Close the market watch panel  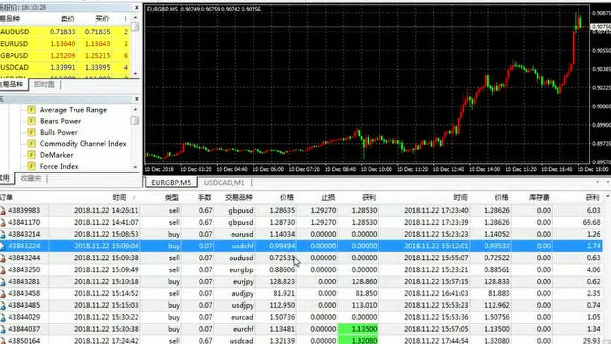pos(137,8)
